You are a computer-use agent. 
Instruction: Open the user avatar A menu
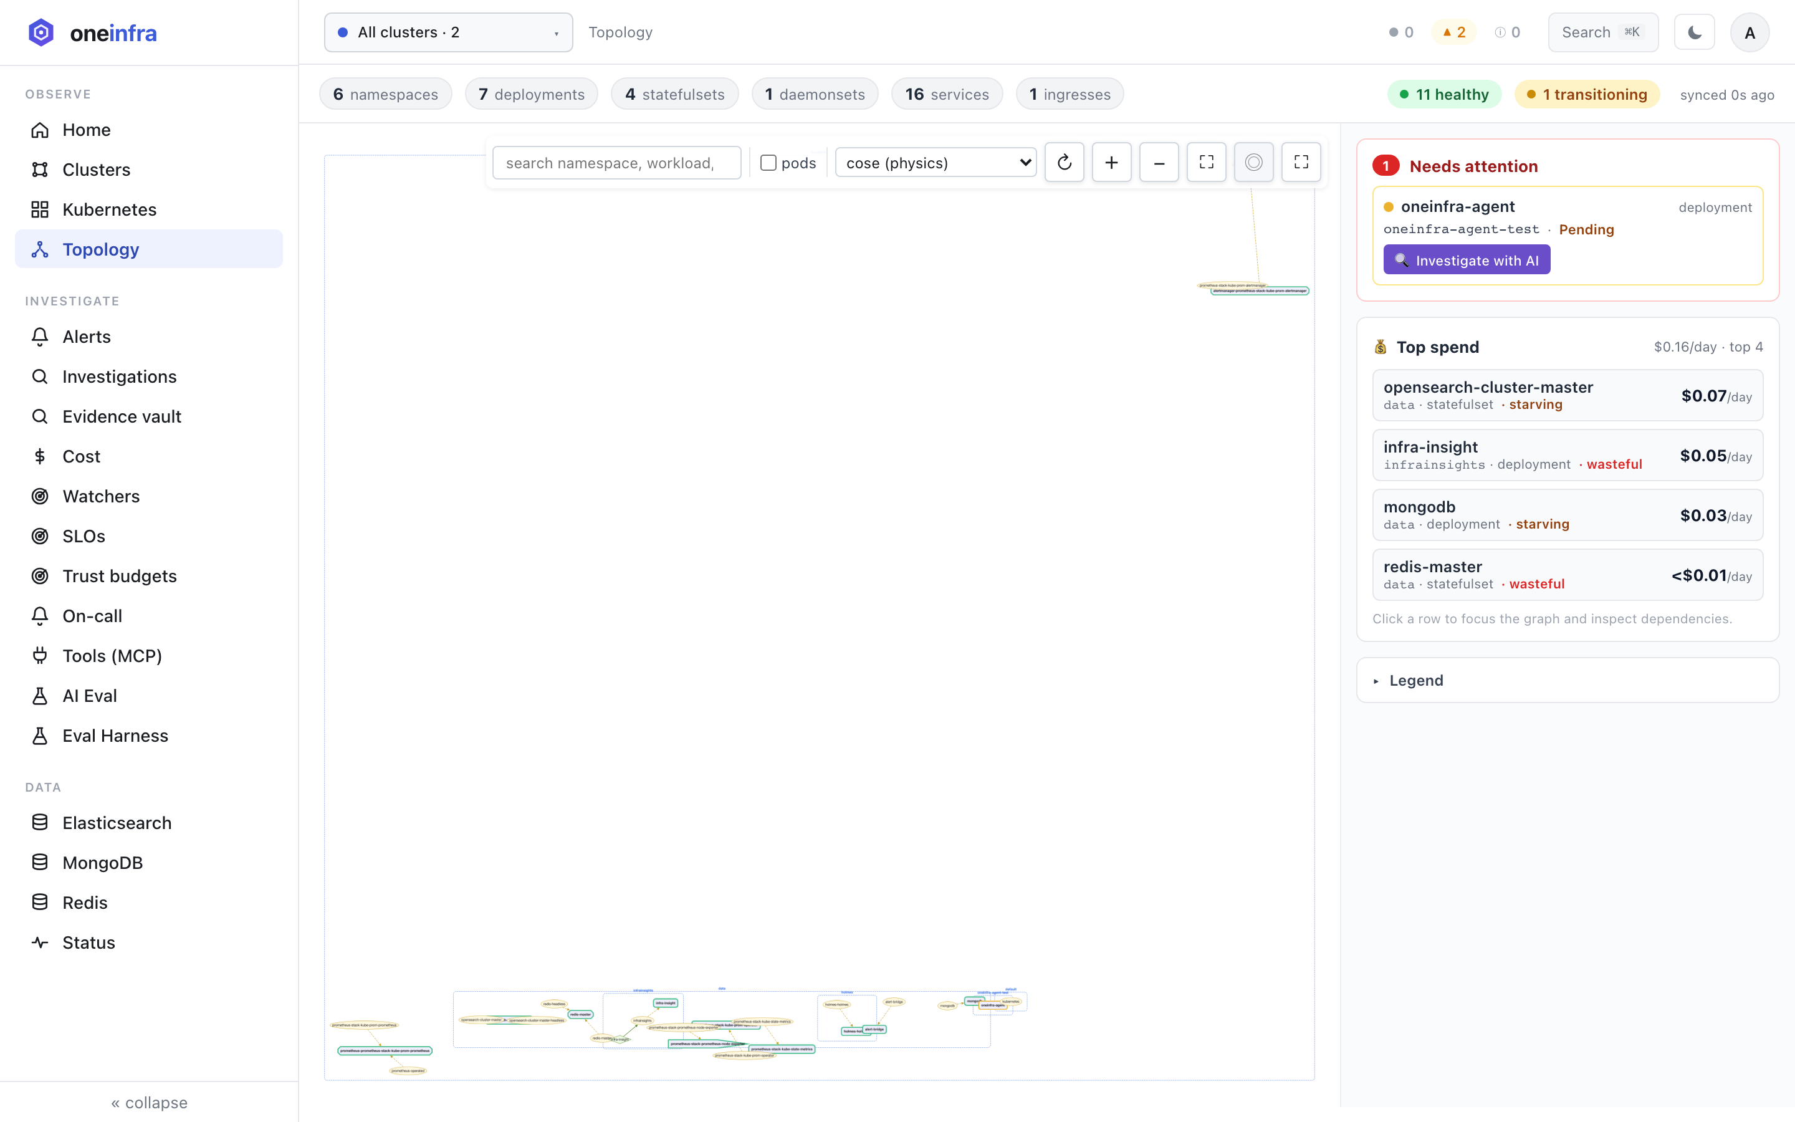[x=1749, y=32]
